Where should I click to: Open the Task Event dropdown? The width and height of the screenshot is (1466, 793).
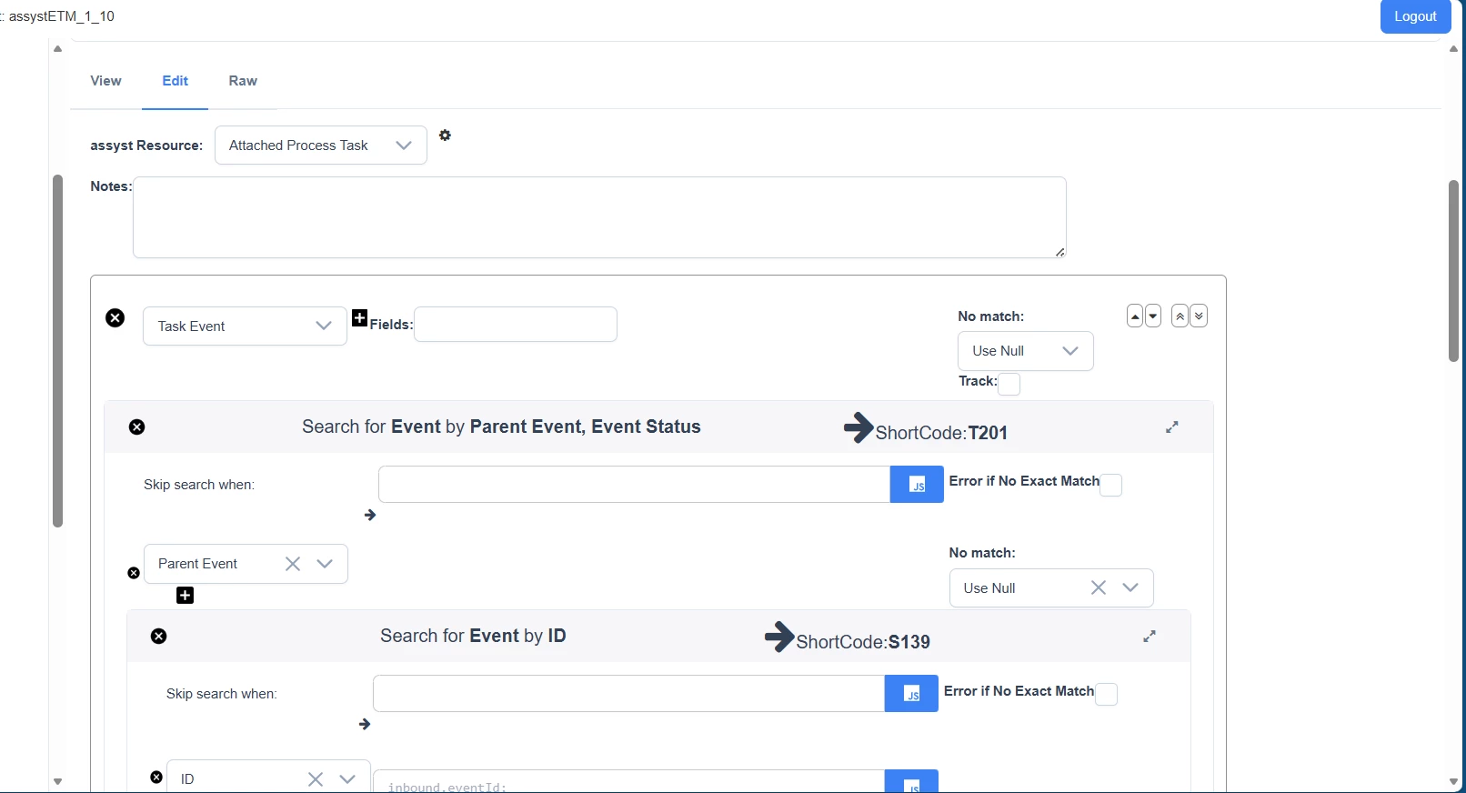coord(245,326)
